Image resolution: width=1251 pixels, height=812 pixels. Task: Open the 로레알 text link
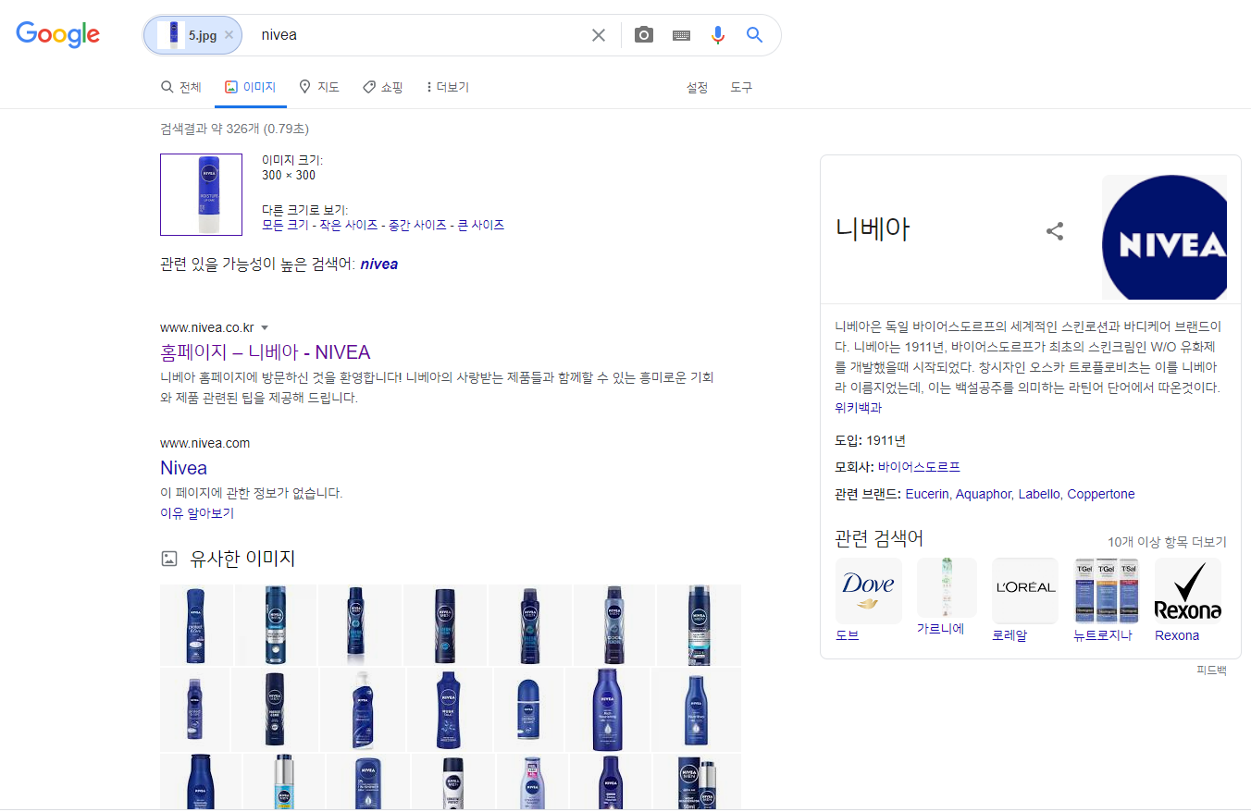(x=1009, y=635)
